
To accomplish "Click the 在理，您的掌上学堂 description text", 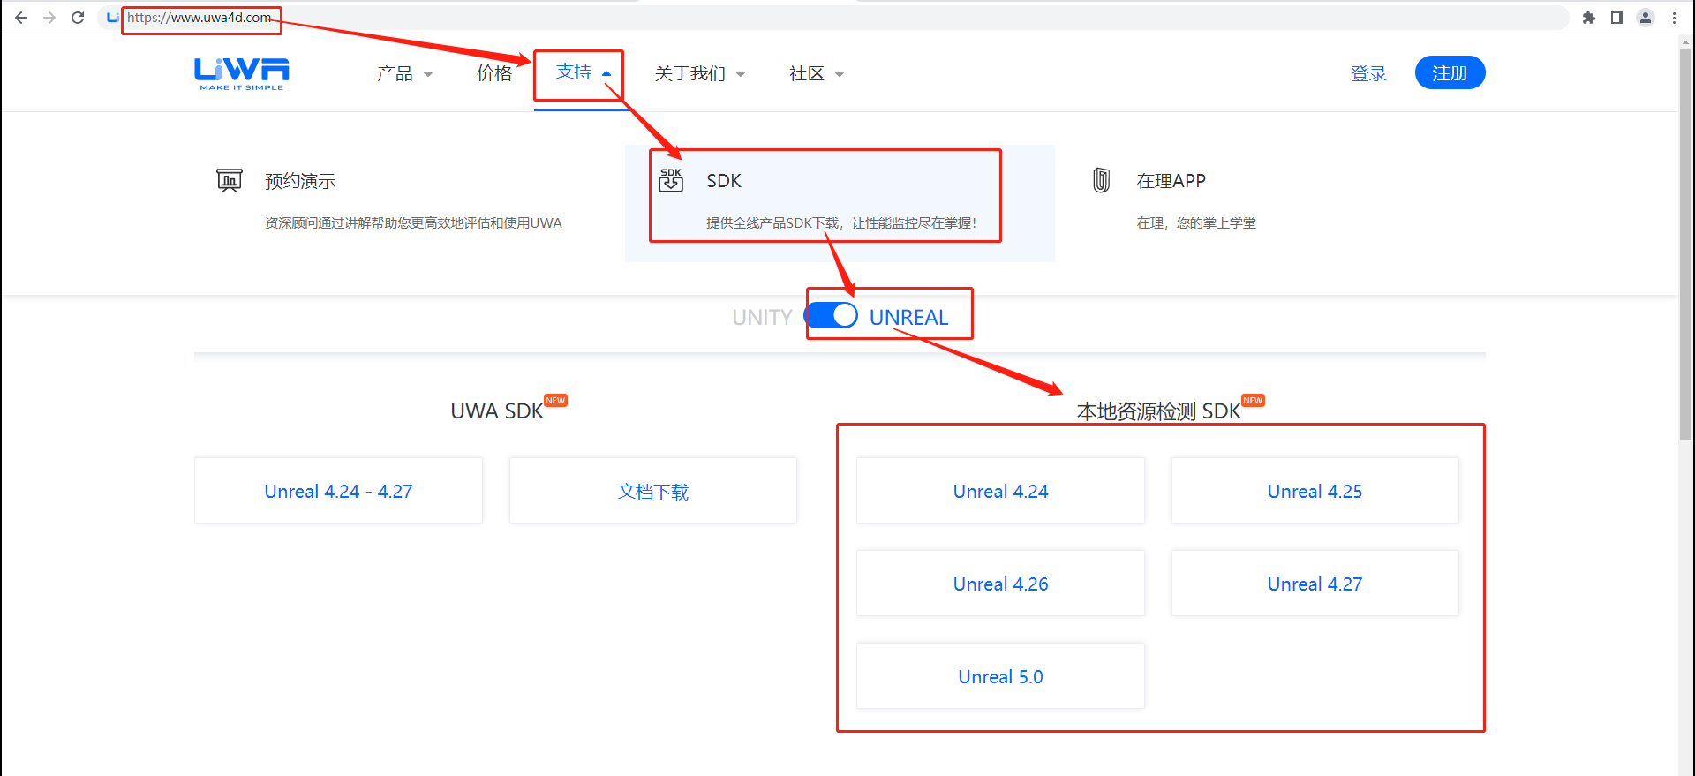I will pos(1196,222).
